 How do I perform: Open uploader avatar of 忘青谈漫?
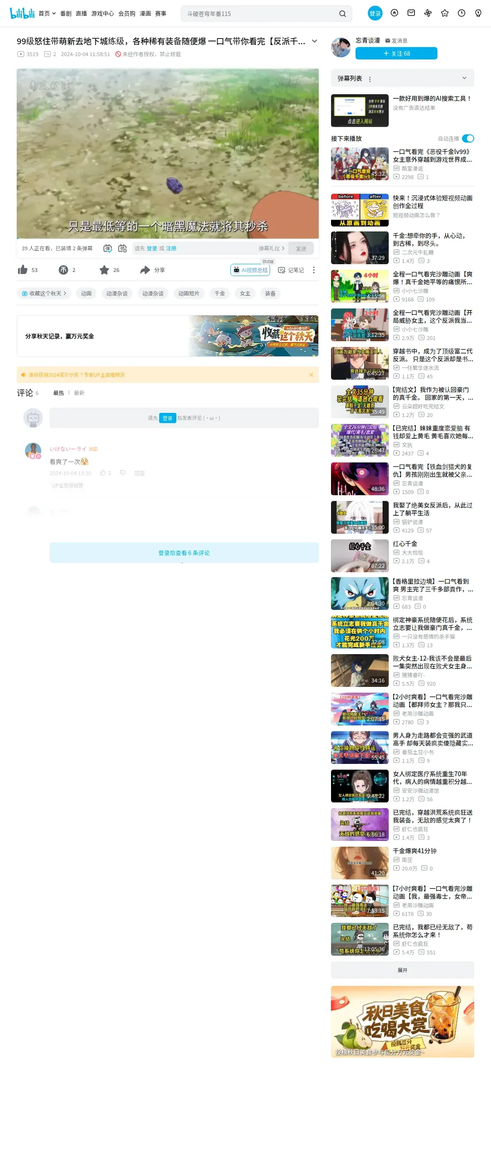[341, 47]
